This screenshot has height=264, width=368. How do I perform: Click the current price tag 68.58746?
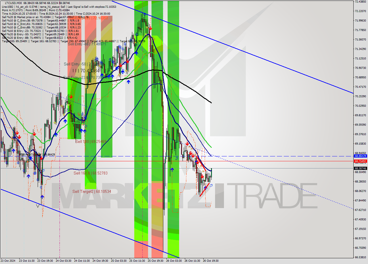(x=360, y=168)
